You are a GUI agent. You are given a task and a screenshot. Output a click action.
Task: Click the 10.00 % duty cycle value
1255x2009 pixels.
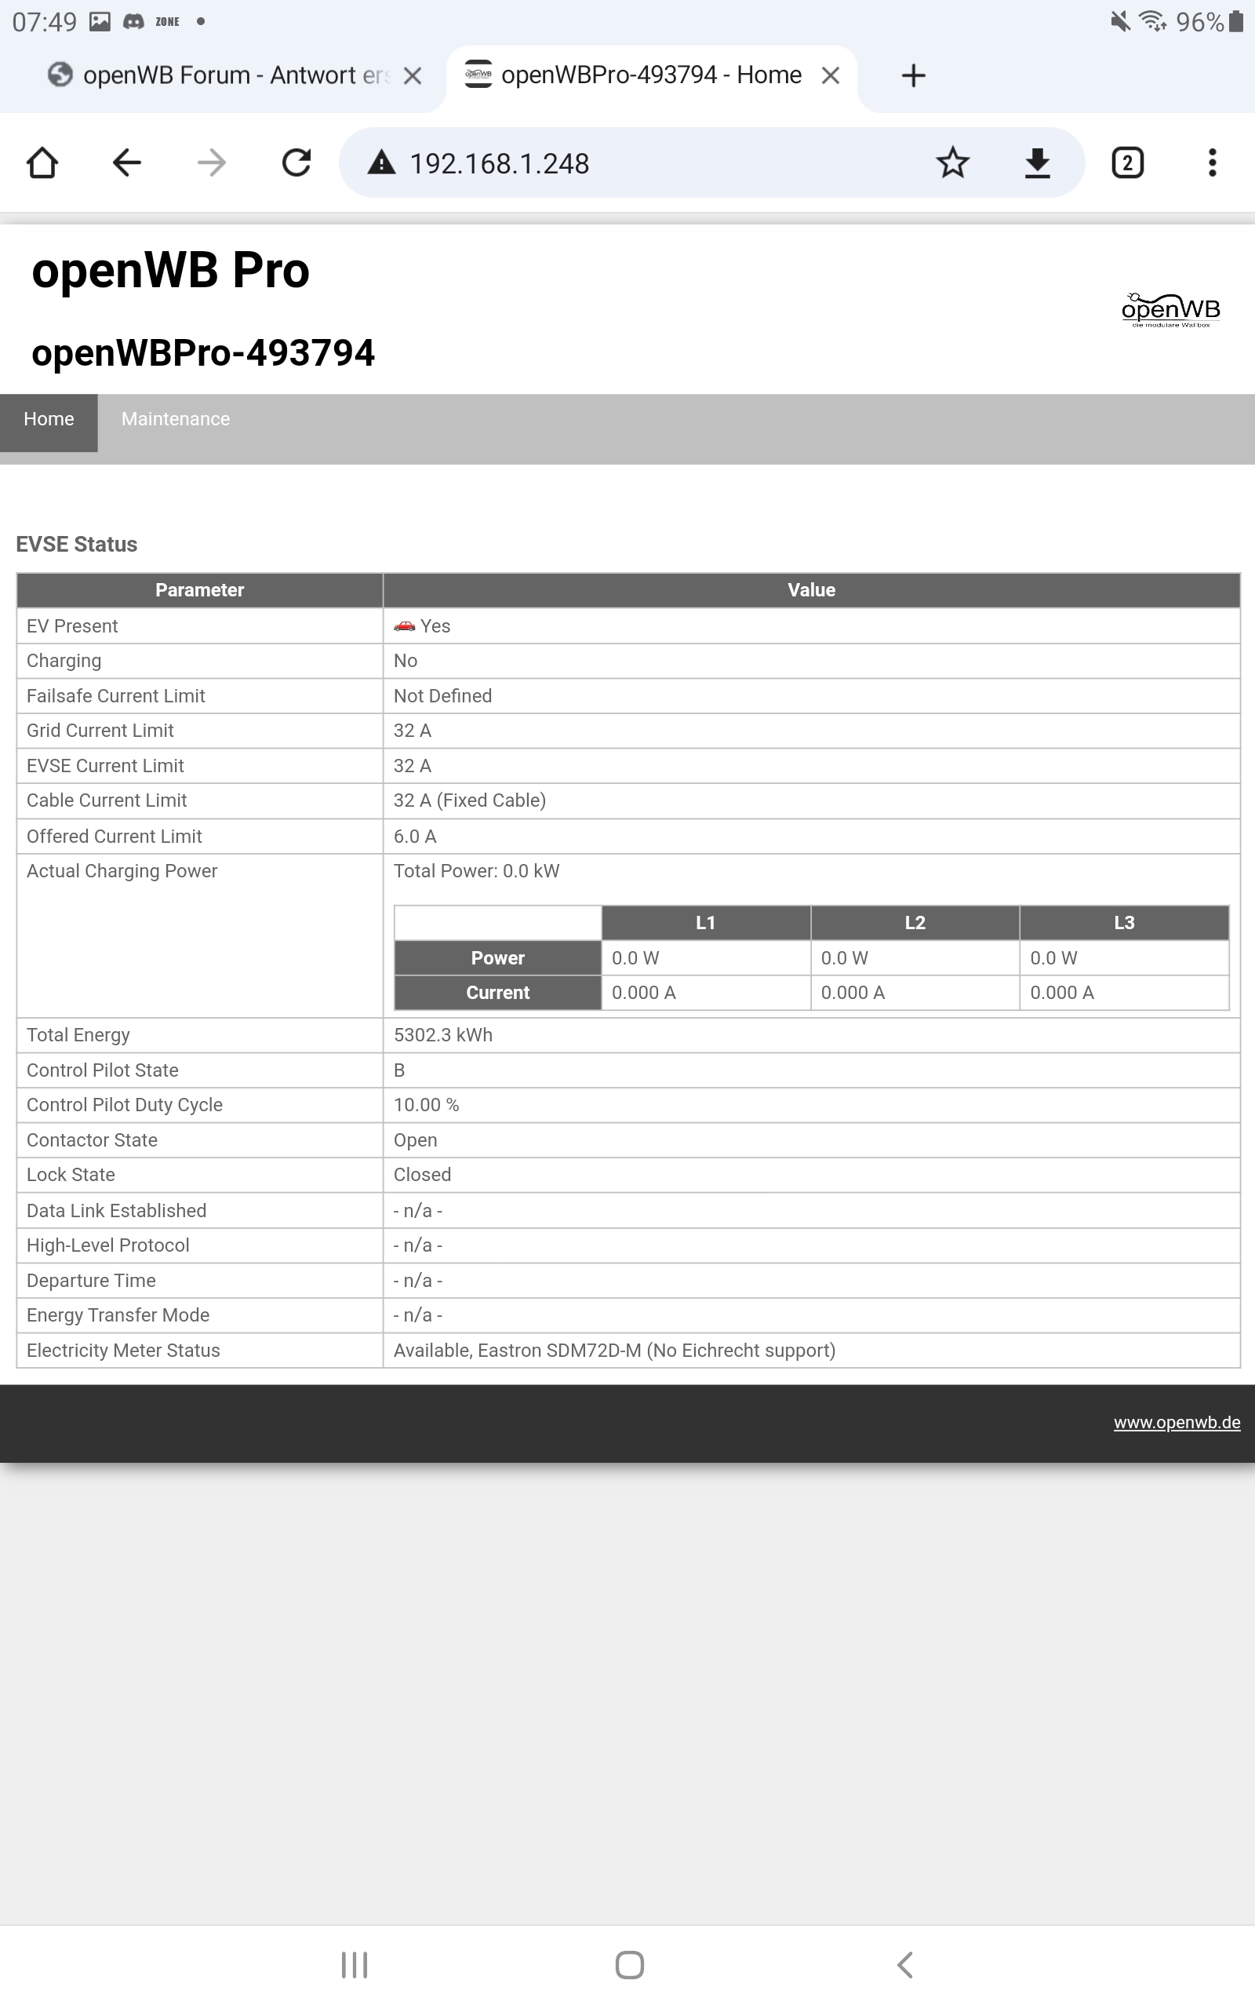(x=427, y=1106)
